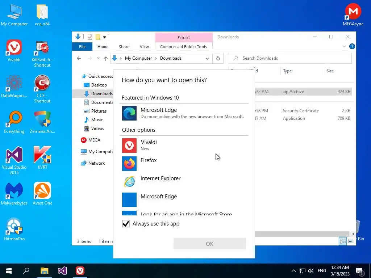
Task: Click the Explorer Help question mark icon
Action: point(352,47)
